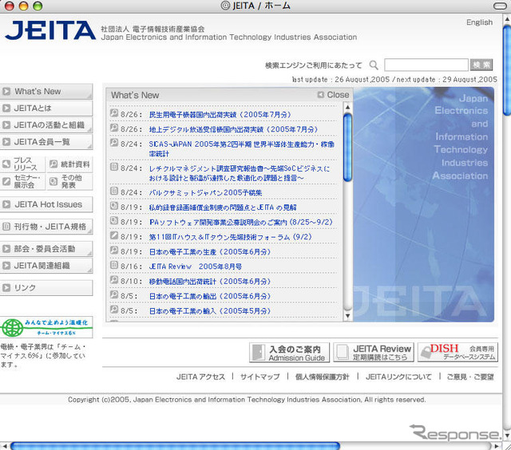Open the JEITAの活動と組織 menu item
Image resolution: width=511 pixels, height=450 pixels.
coord(46,125)
